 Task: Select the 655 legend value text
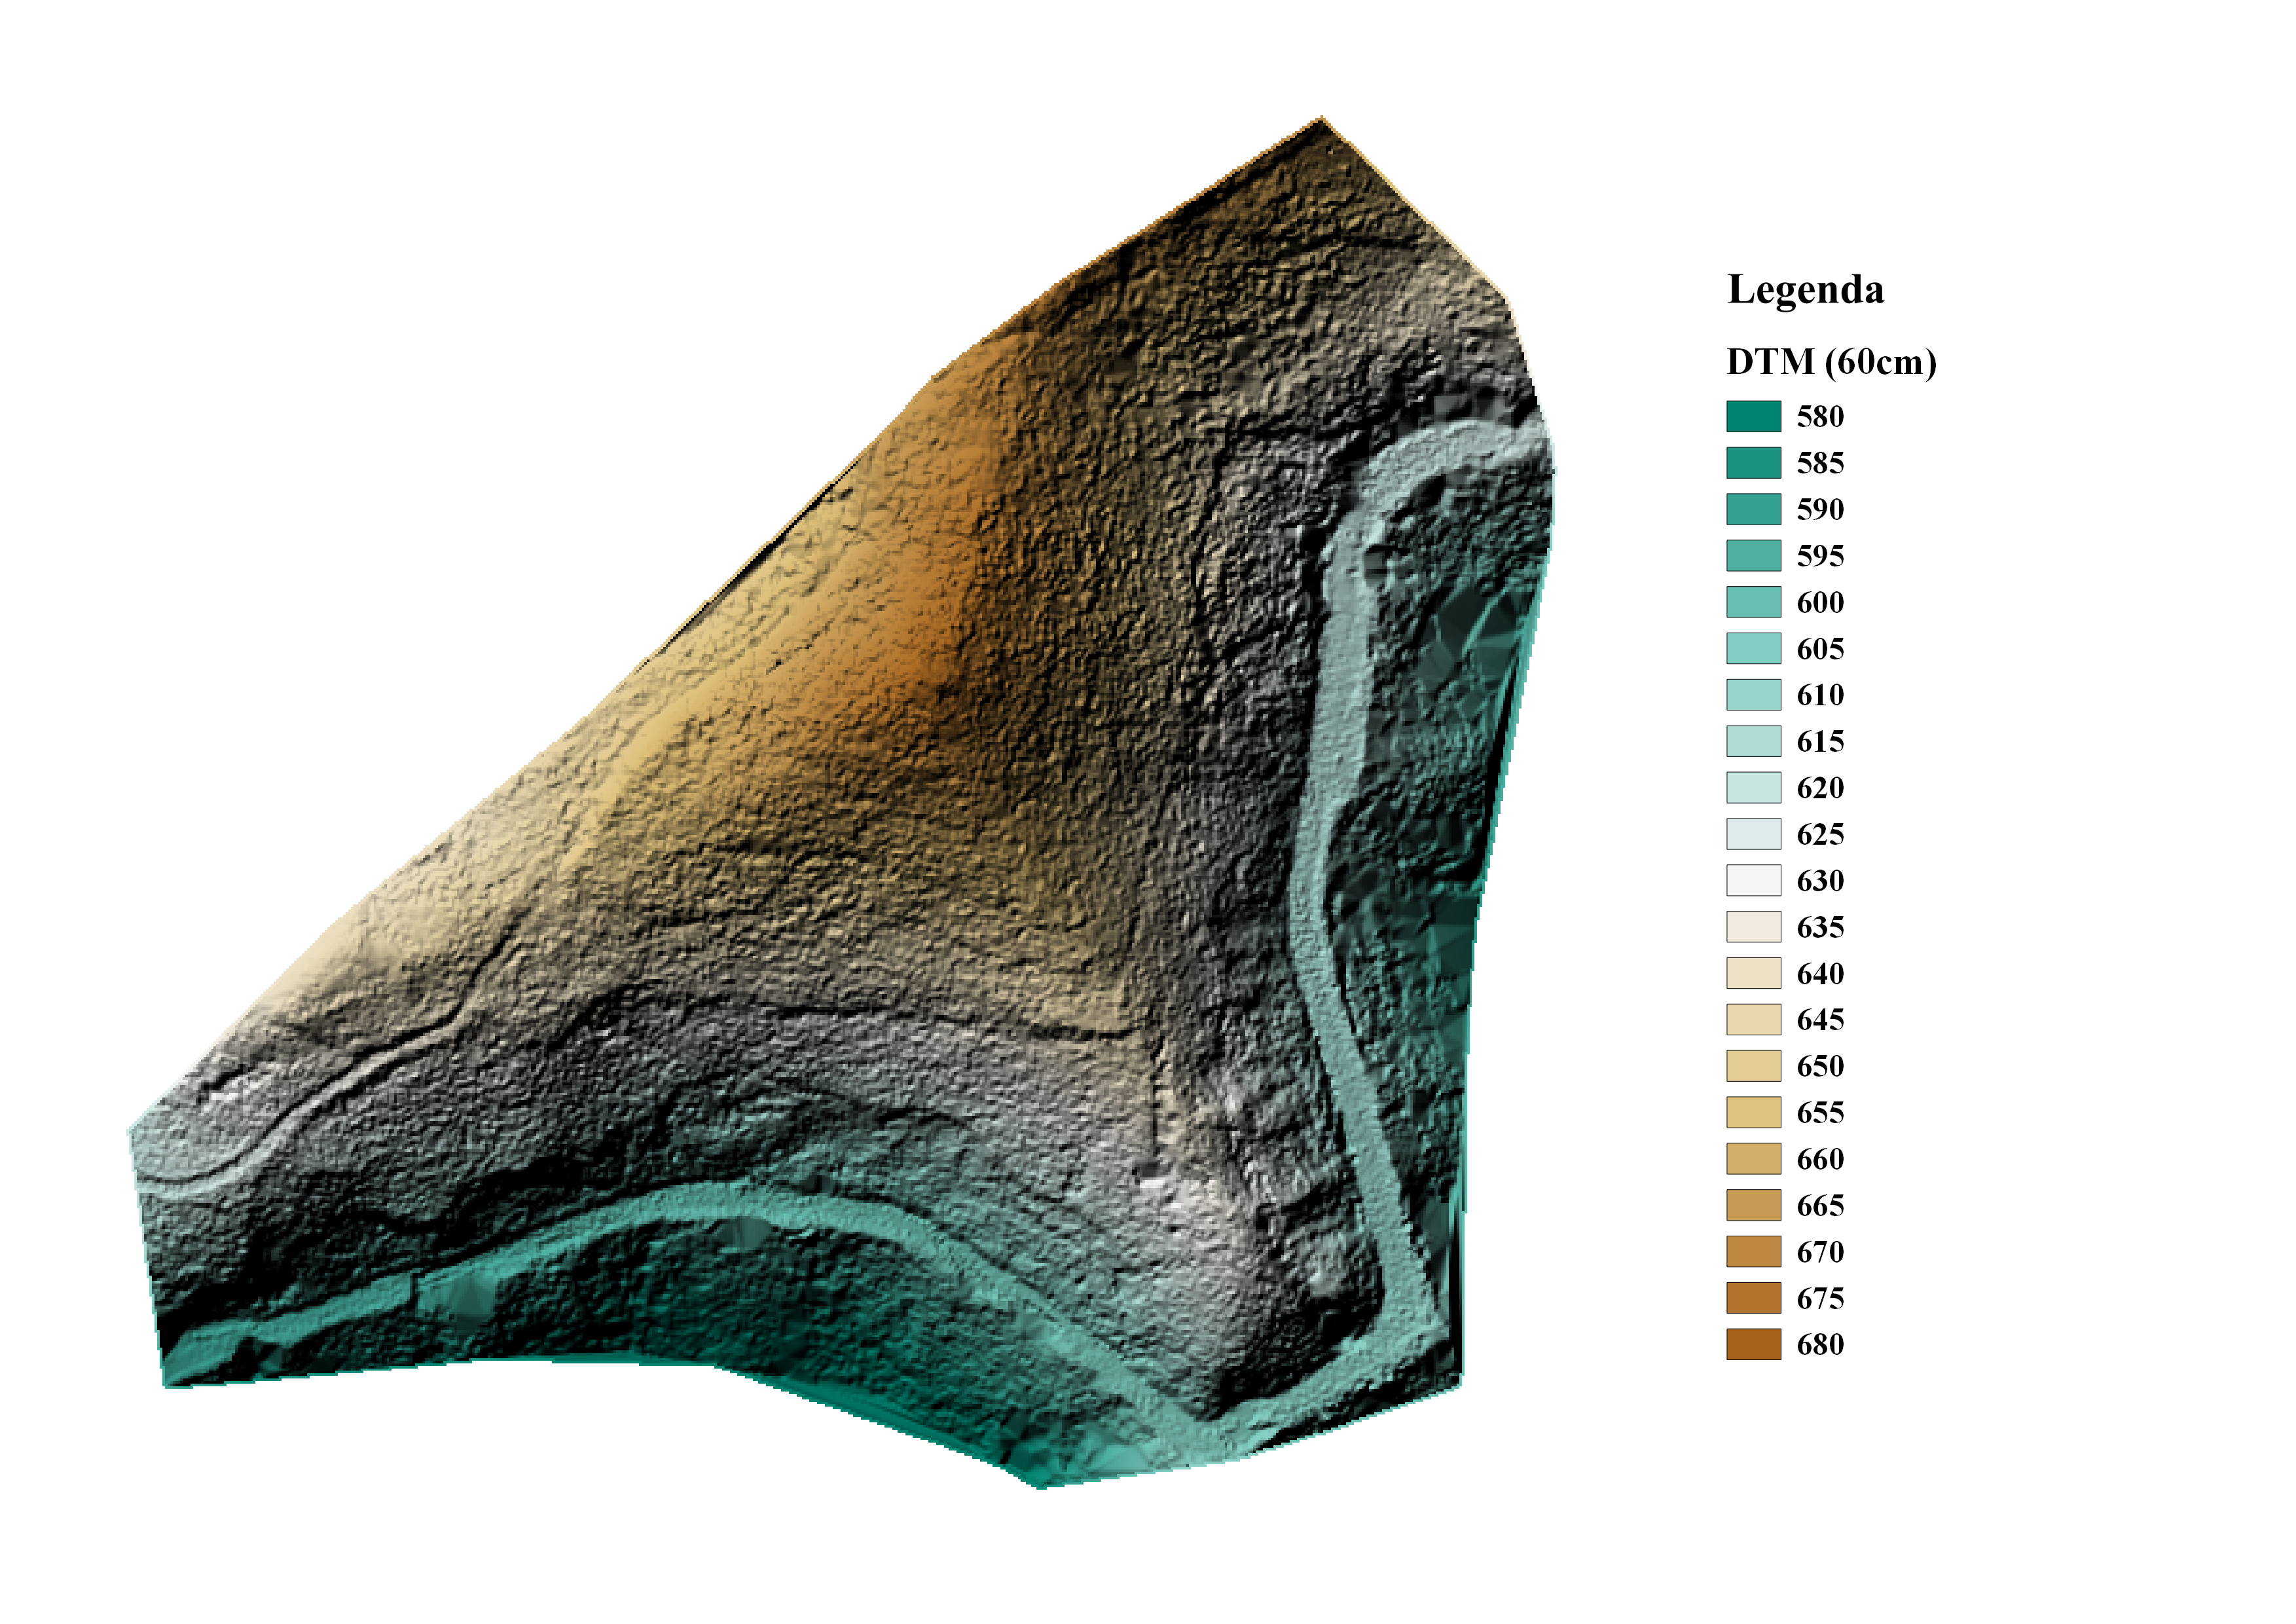tap(1820, 1112)
